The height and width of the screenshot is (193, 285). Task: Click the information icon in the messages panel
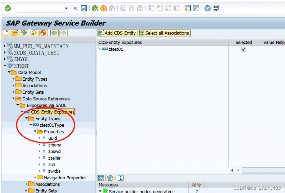tap(121, 178)
